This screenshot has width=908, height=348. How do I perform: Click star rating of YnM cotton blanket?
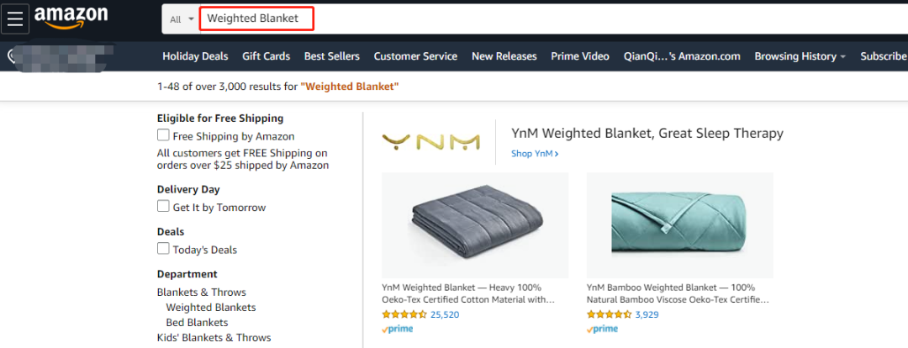coord(404,314)
